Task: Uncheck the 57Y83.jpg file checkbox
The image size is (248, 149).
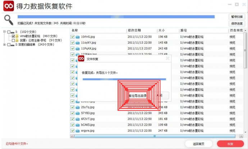Action: (73, 113)
